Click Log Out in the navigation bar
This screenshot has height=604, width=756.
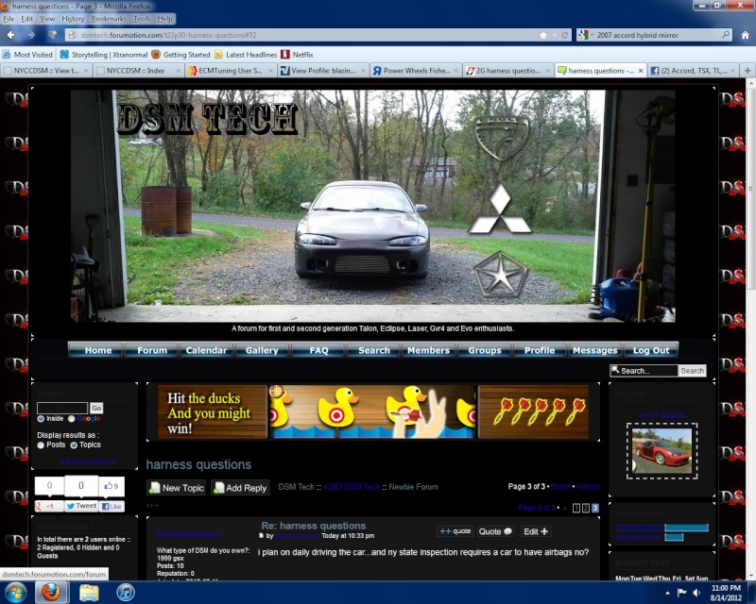click(651, 350)
